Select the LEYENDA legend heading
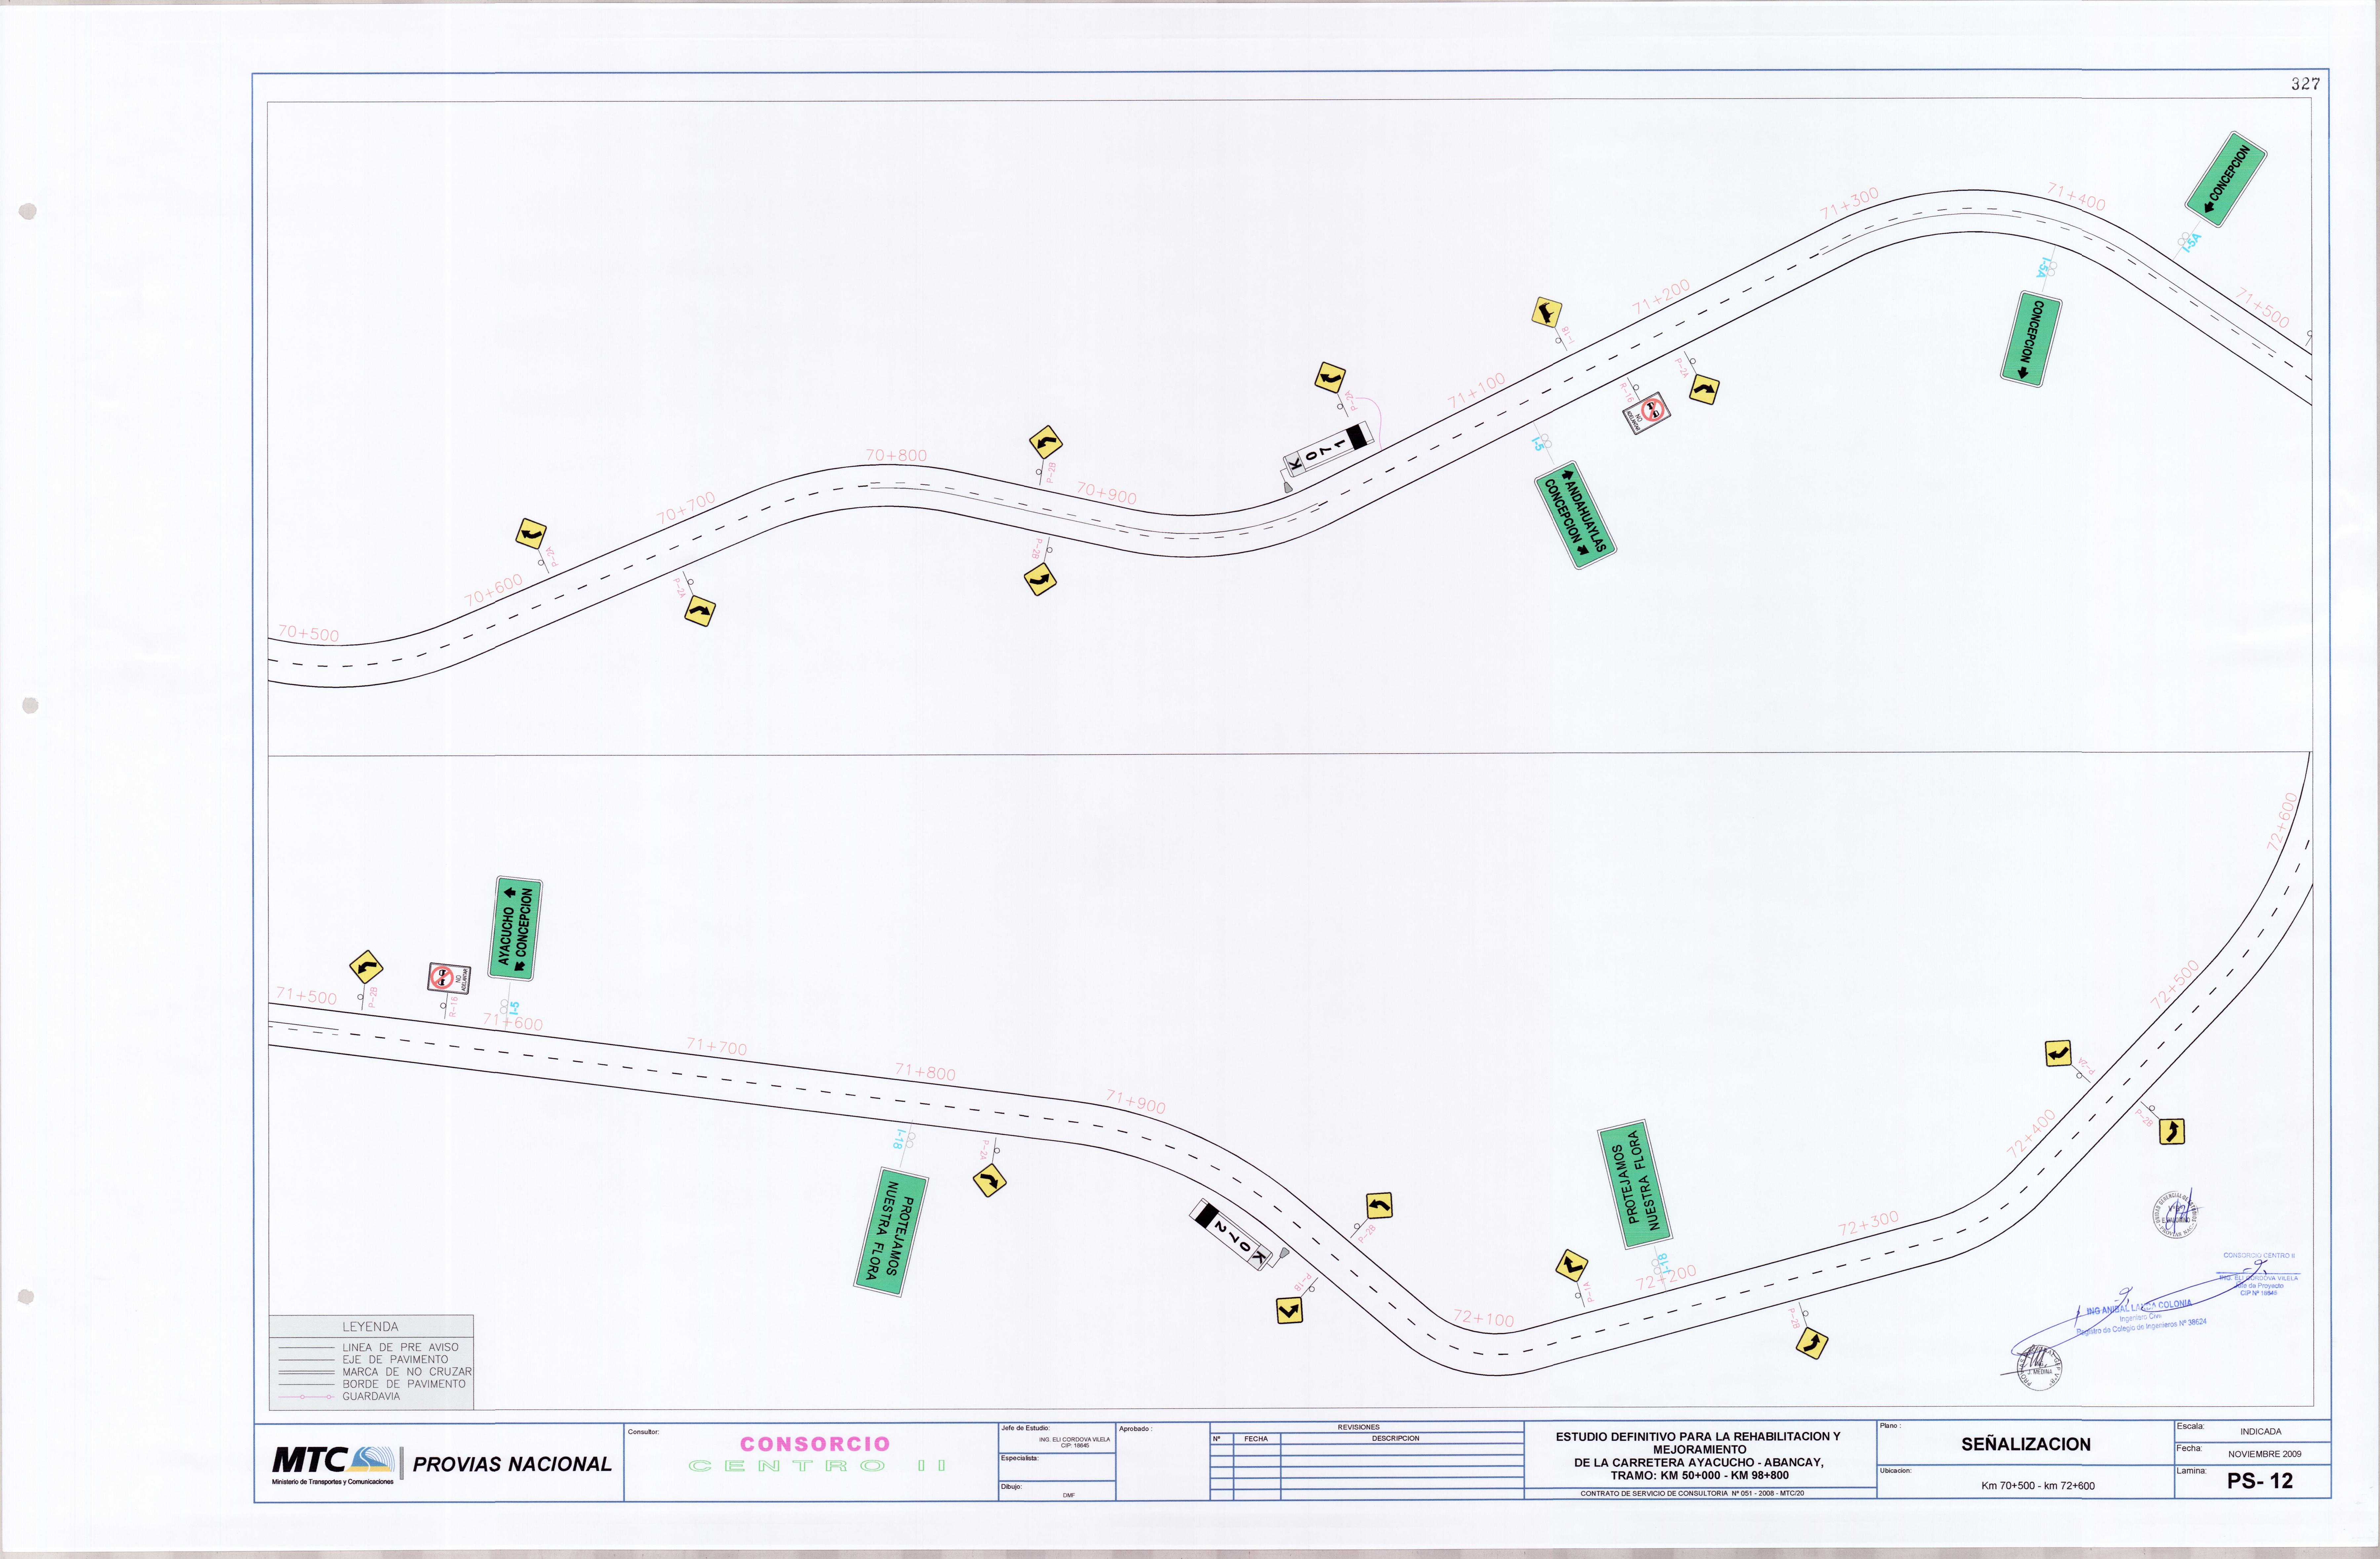 click(x=370, y=1327)
